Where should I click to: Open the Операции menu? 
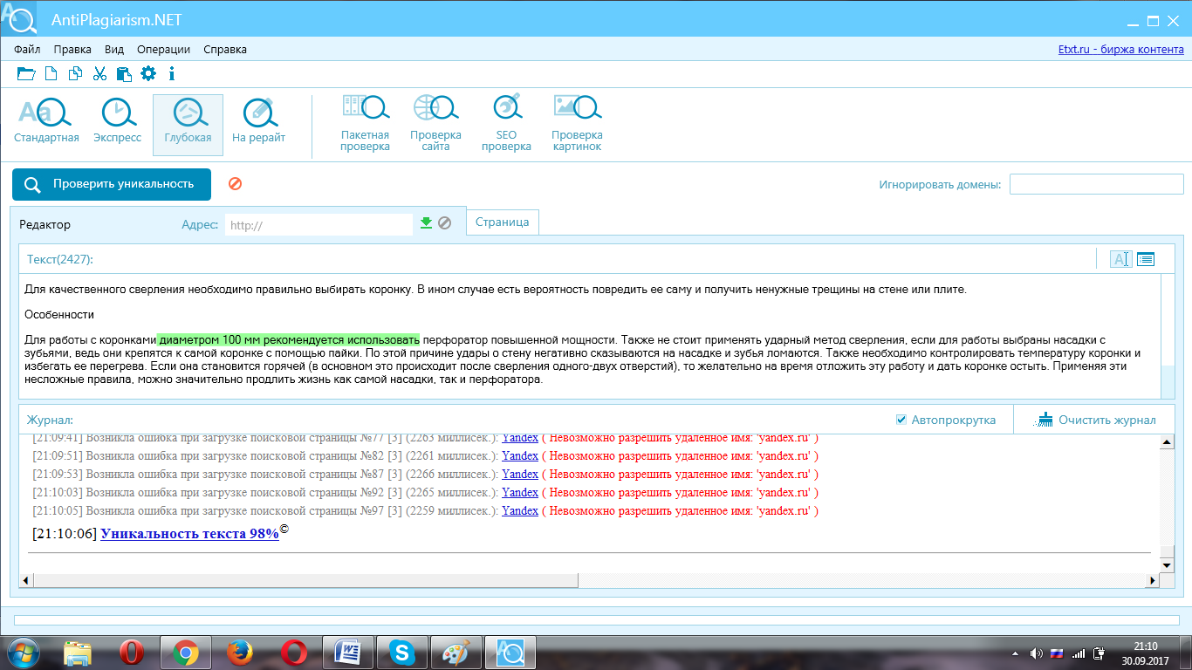(x=164, y=50)
